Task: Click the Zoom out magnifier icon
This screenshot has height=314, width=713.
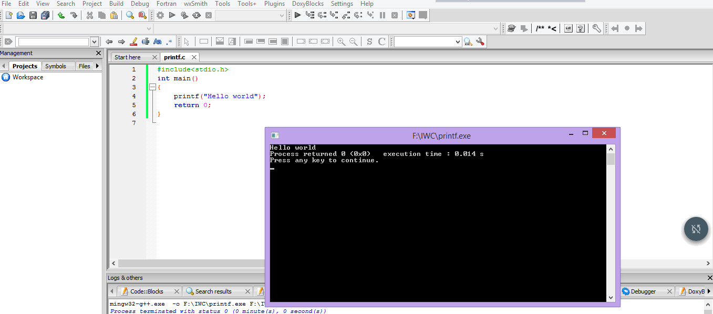Action: [353, 41]
